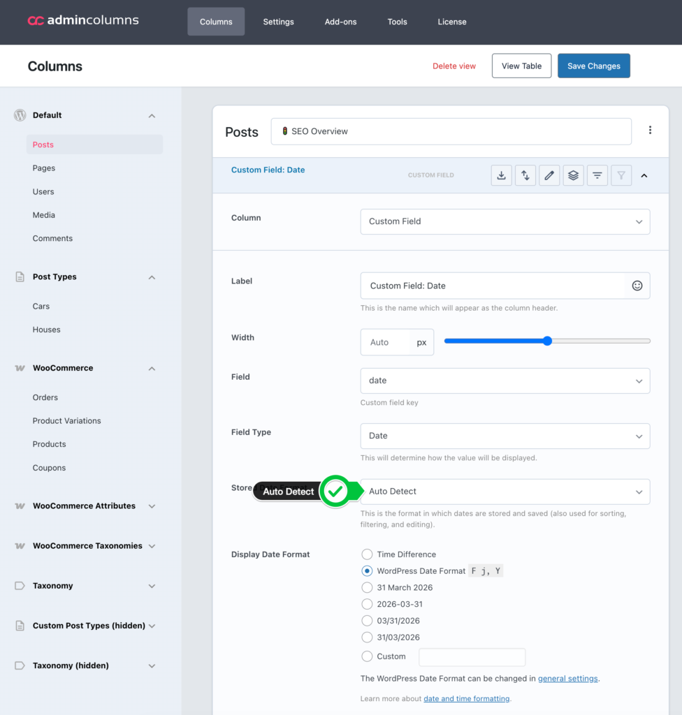Click the Custom date format text input
This screenshot has height=715, width=682.
[x=472, y=657]
